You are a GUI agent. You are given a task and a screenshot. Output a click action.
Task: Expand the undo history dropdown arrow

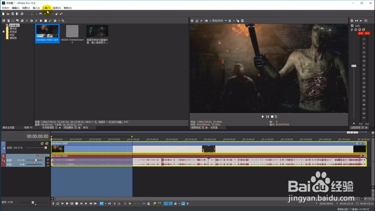(x=45, y=13)
